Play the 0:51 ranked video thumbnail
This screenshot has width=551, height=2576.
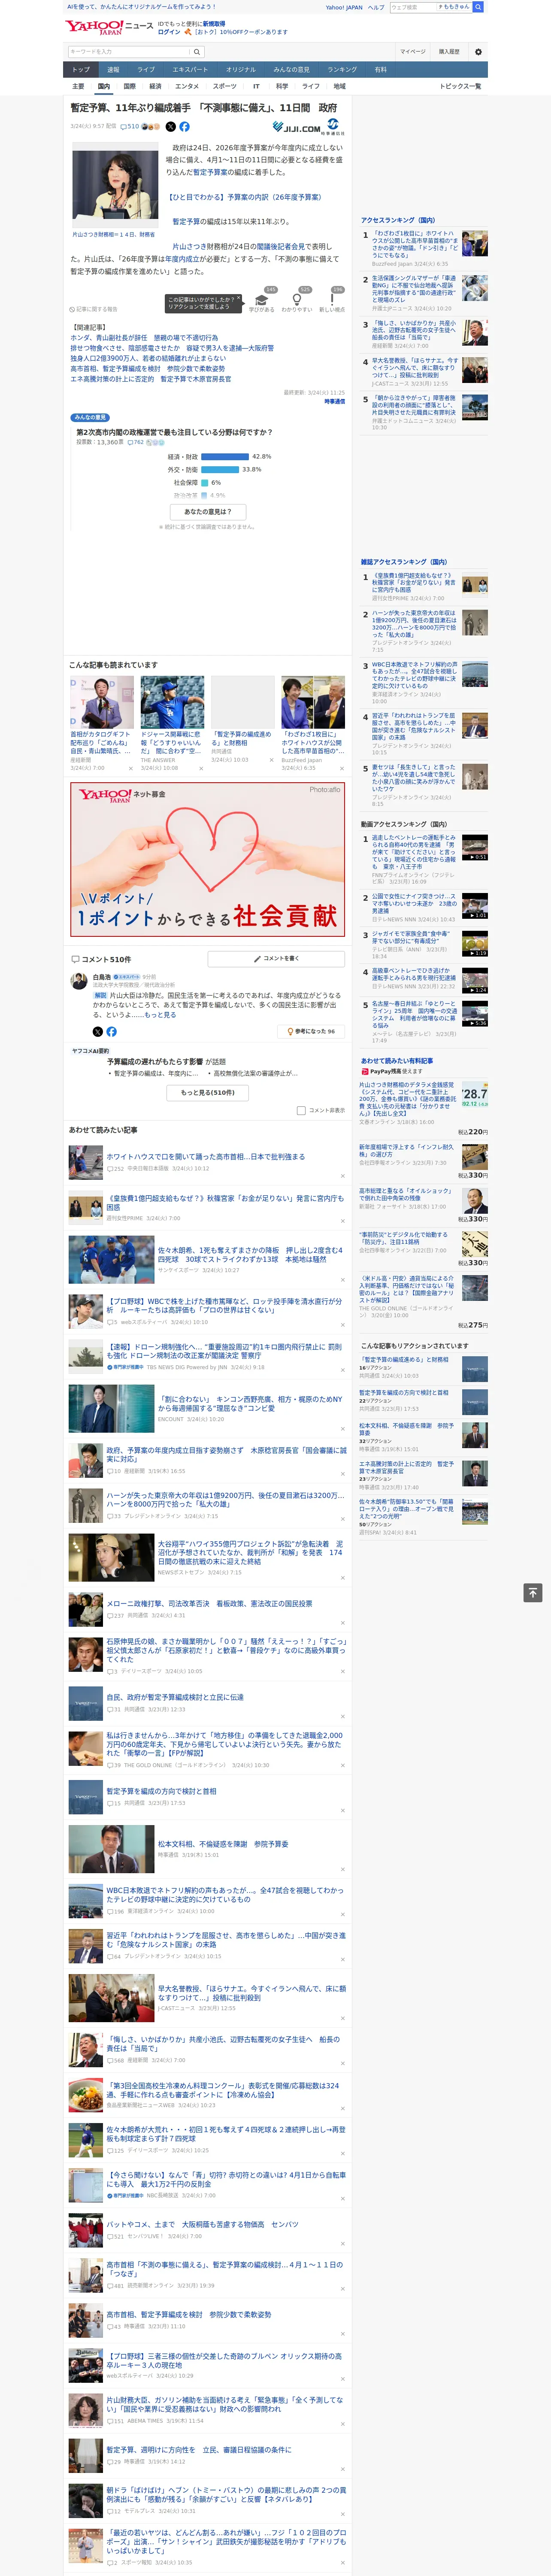475,848
